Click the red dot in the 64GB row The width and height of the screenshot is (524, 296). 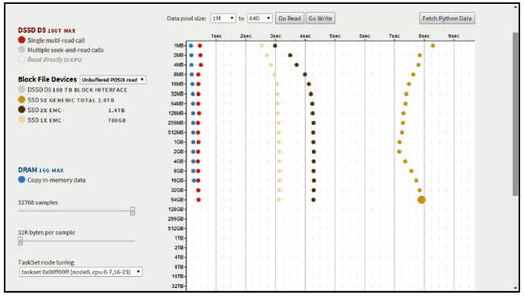[x=198, y=200]
